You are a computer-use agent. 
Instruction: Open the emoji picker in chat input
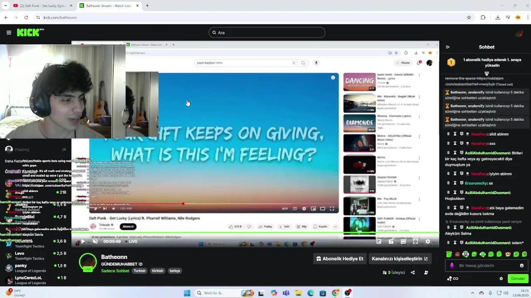(x=522, y=266)
